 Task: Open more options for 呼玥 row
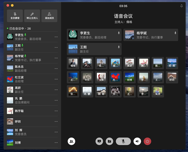[56, 121]
